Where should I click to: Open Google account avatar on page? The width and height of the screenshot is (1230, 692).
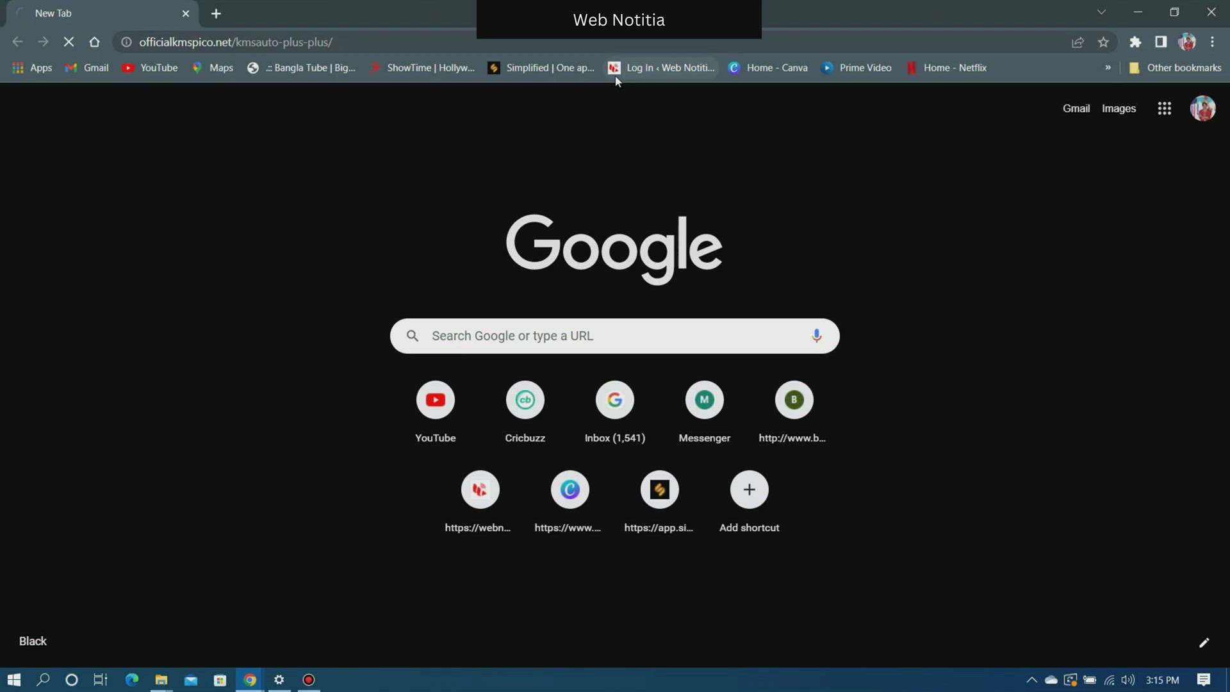coord(1202,108)
